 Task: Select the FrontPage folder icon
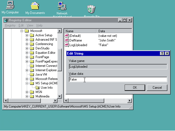point(32,57)
